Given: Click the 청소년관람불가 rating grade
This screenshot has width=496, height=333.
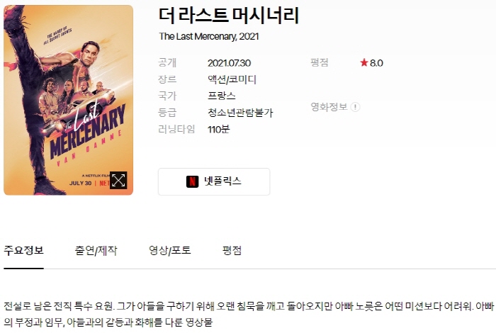Looking at the screenshot, I should click(240, 113).
